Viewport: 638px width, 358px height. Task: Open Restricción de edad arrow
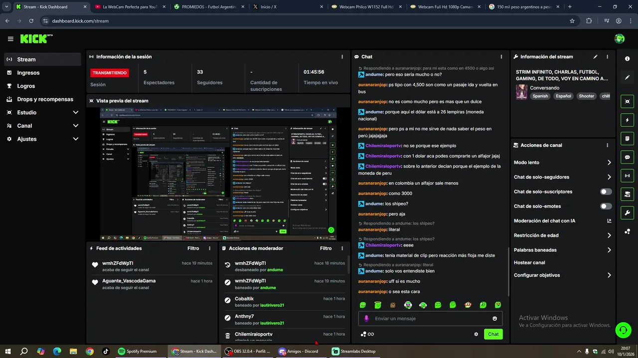609,235
